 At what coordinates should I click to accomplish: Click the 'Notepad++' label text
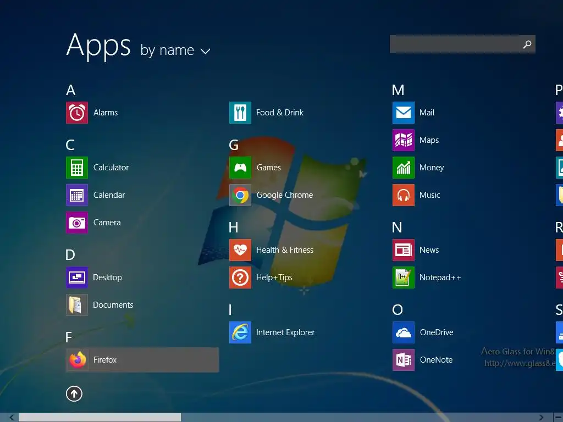pyautogui.click(x=440, y=277)
